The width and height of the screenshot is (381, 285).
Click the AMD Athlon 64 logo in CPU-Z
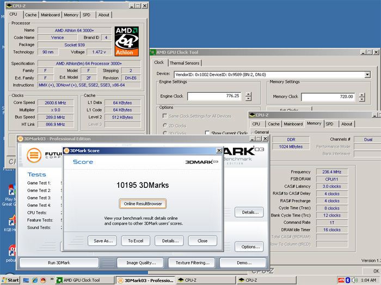click(127, 41)
